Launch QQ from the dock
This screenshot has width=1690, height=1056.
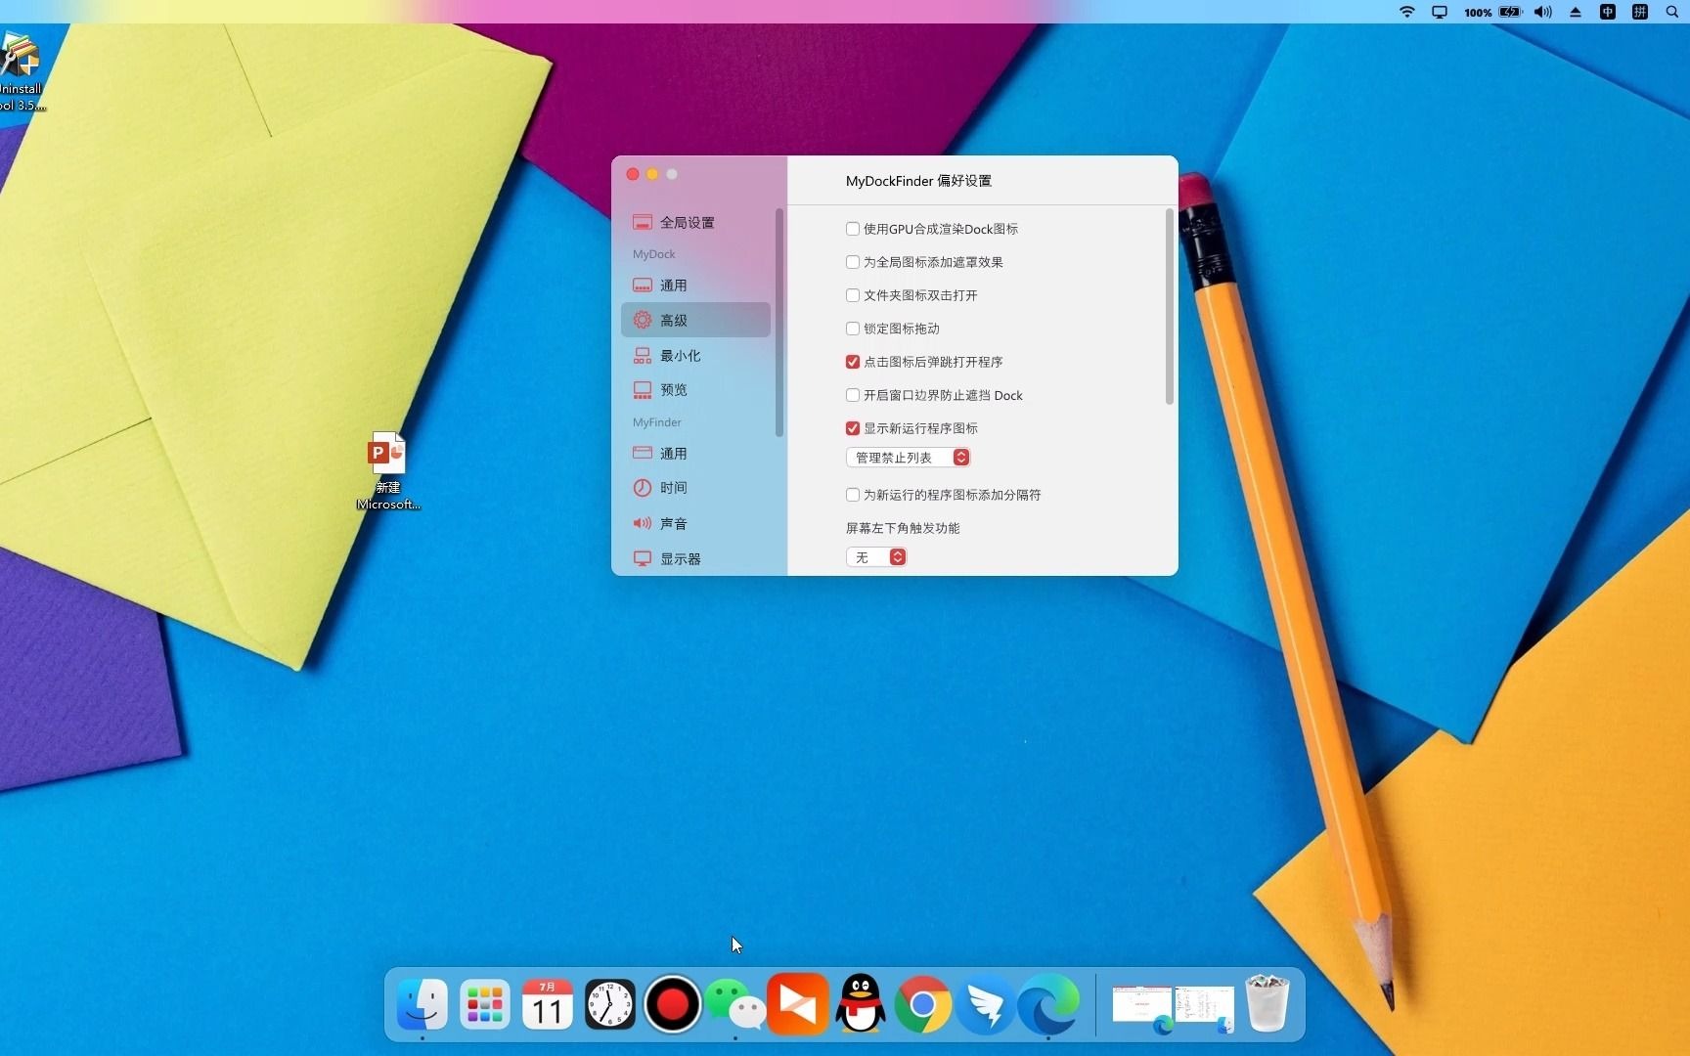pos(861,1005)
